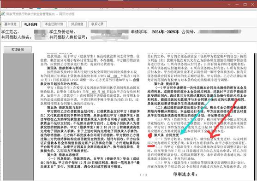Click the 第五条 借款发放与划付 heading
The image size is (257, 181).
click(65, 107)
